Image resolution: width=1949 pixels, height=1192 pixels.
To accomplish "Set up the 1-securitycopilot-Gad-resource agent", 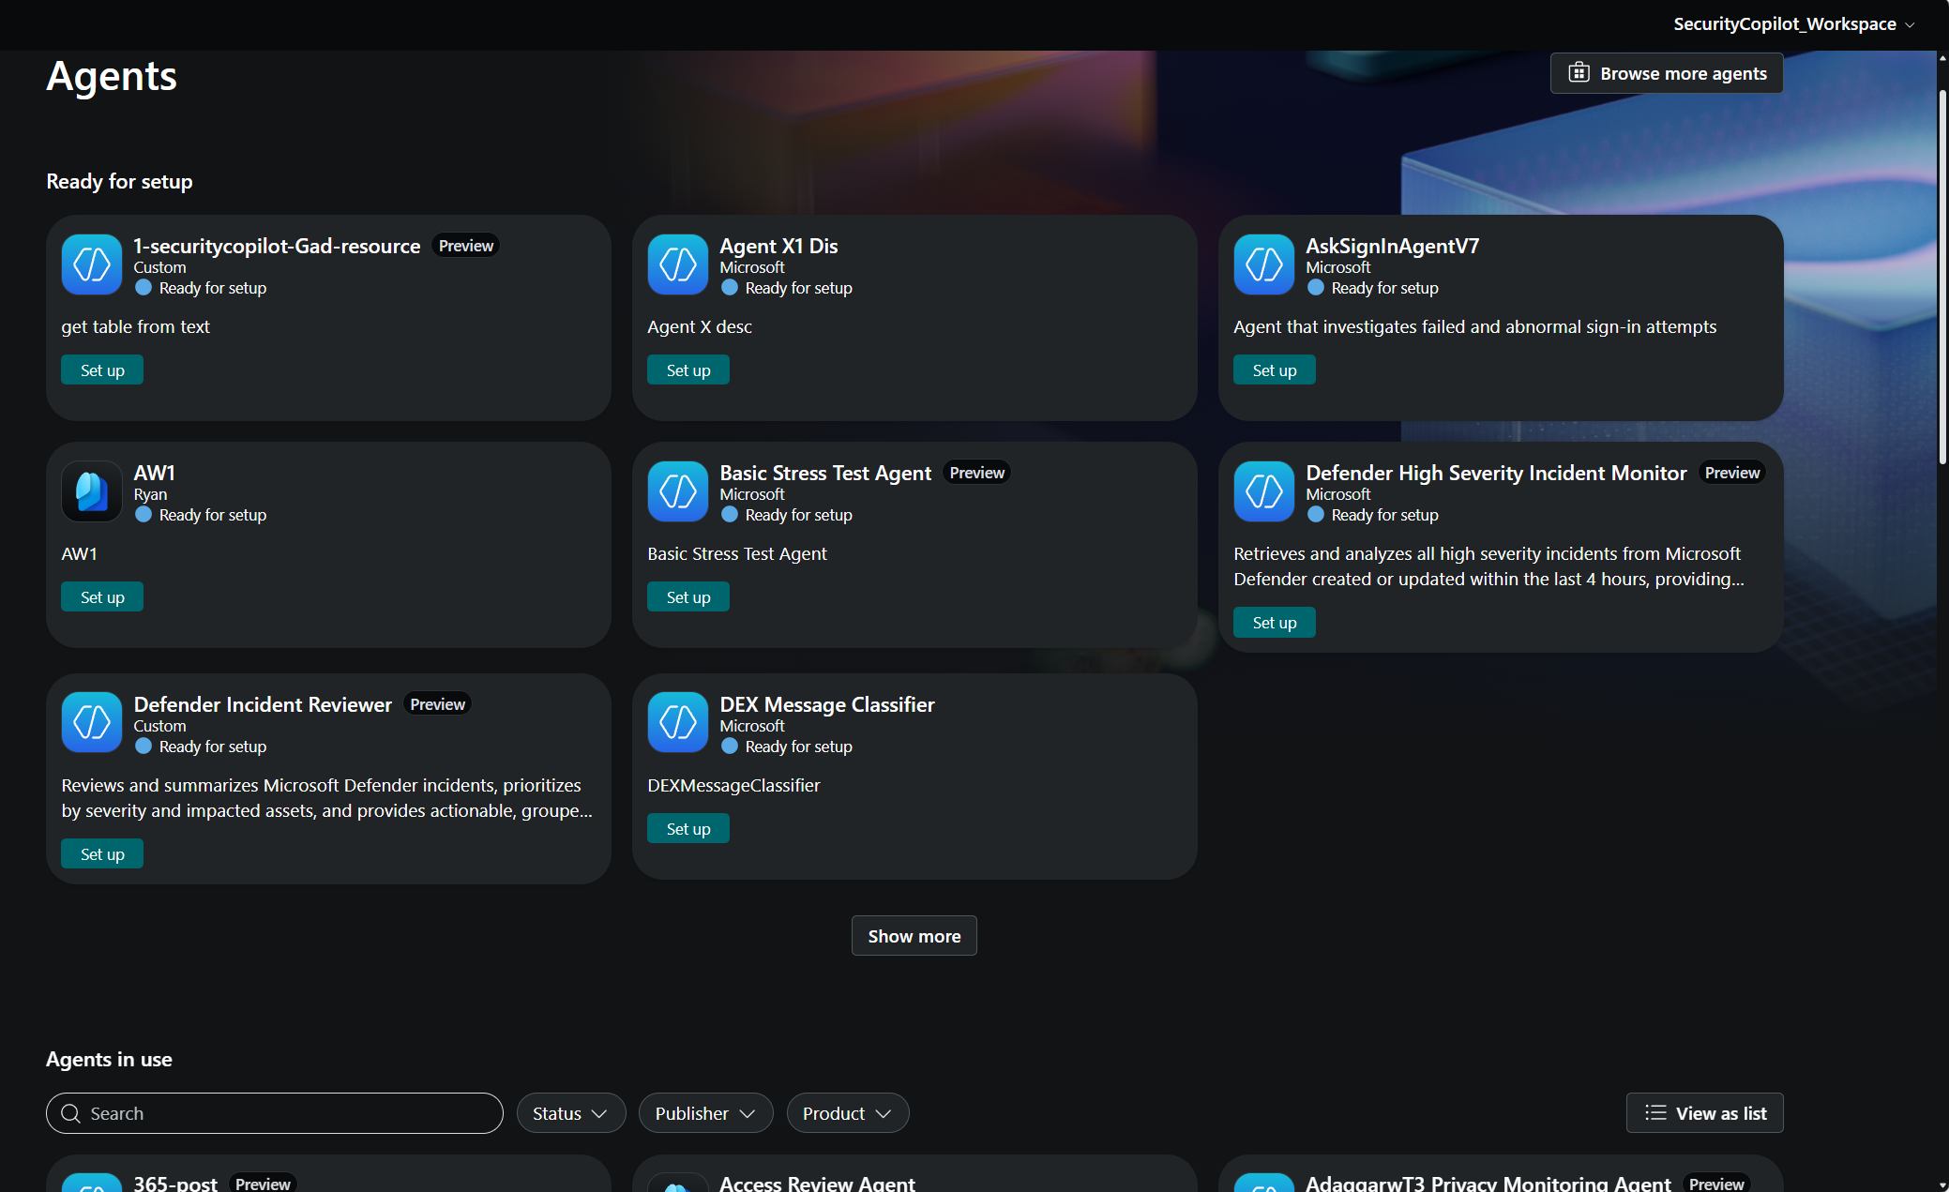I will [x=102, y=370].
